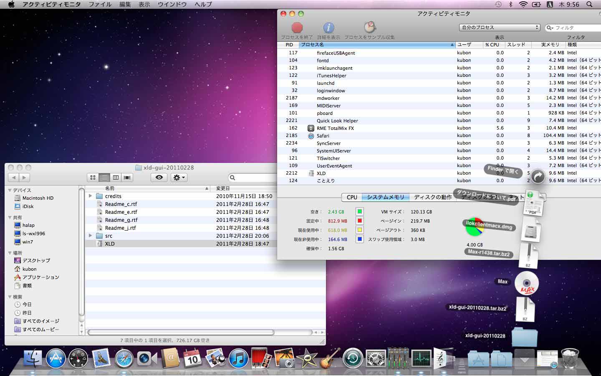Click the blue 現在非使用中 color swatch
The width and height of the screenshot is (601, 376).
click(359, 239)
